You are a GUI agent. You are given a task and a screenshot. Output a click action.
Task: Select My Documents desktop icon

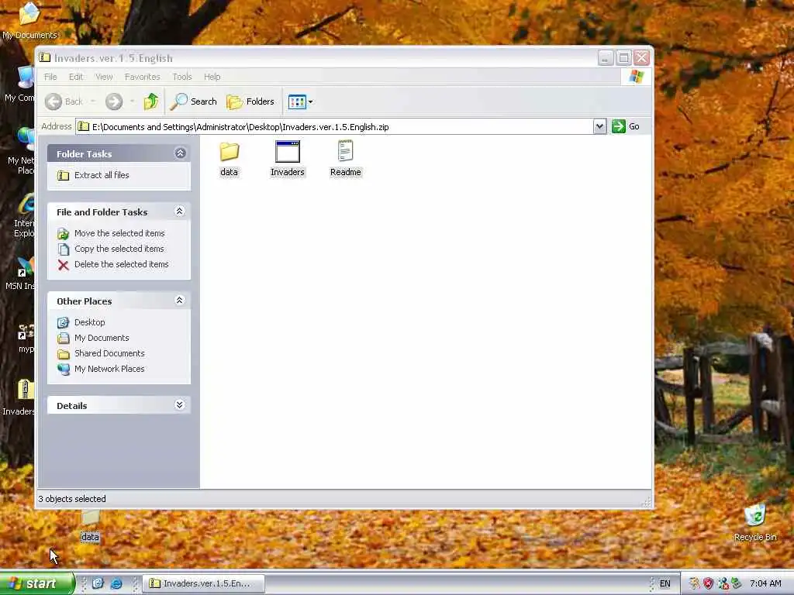29,20
